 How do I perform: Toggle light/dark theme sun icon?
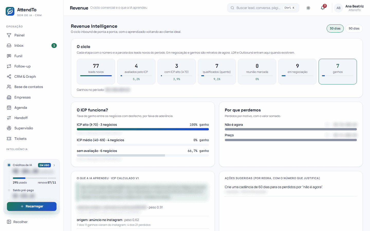(x=308, y=8)
